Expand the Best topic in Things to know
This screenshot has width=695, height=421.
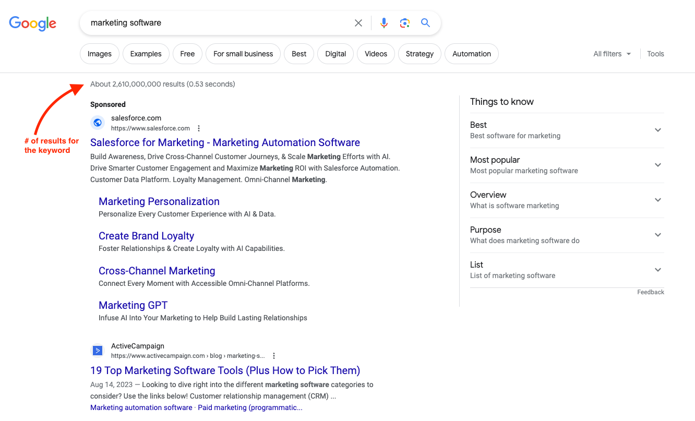[x=567, y=130]
